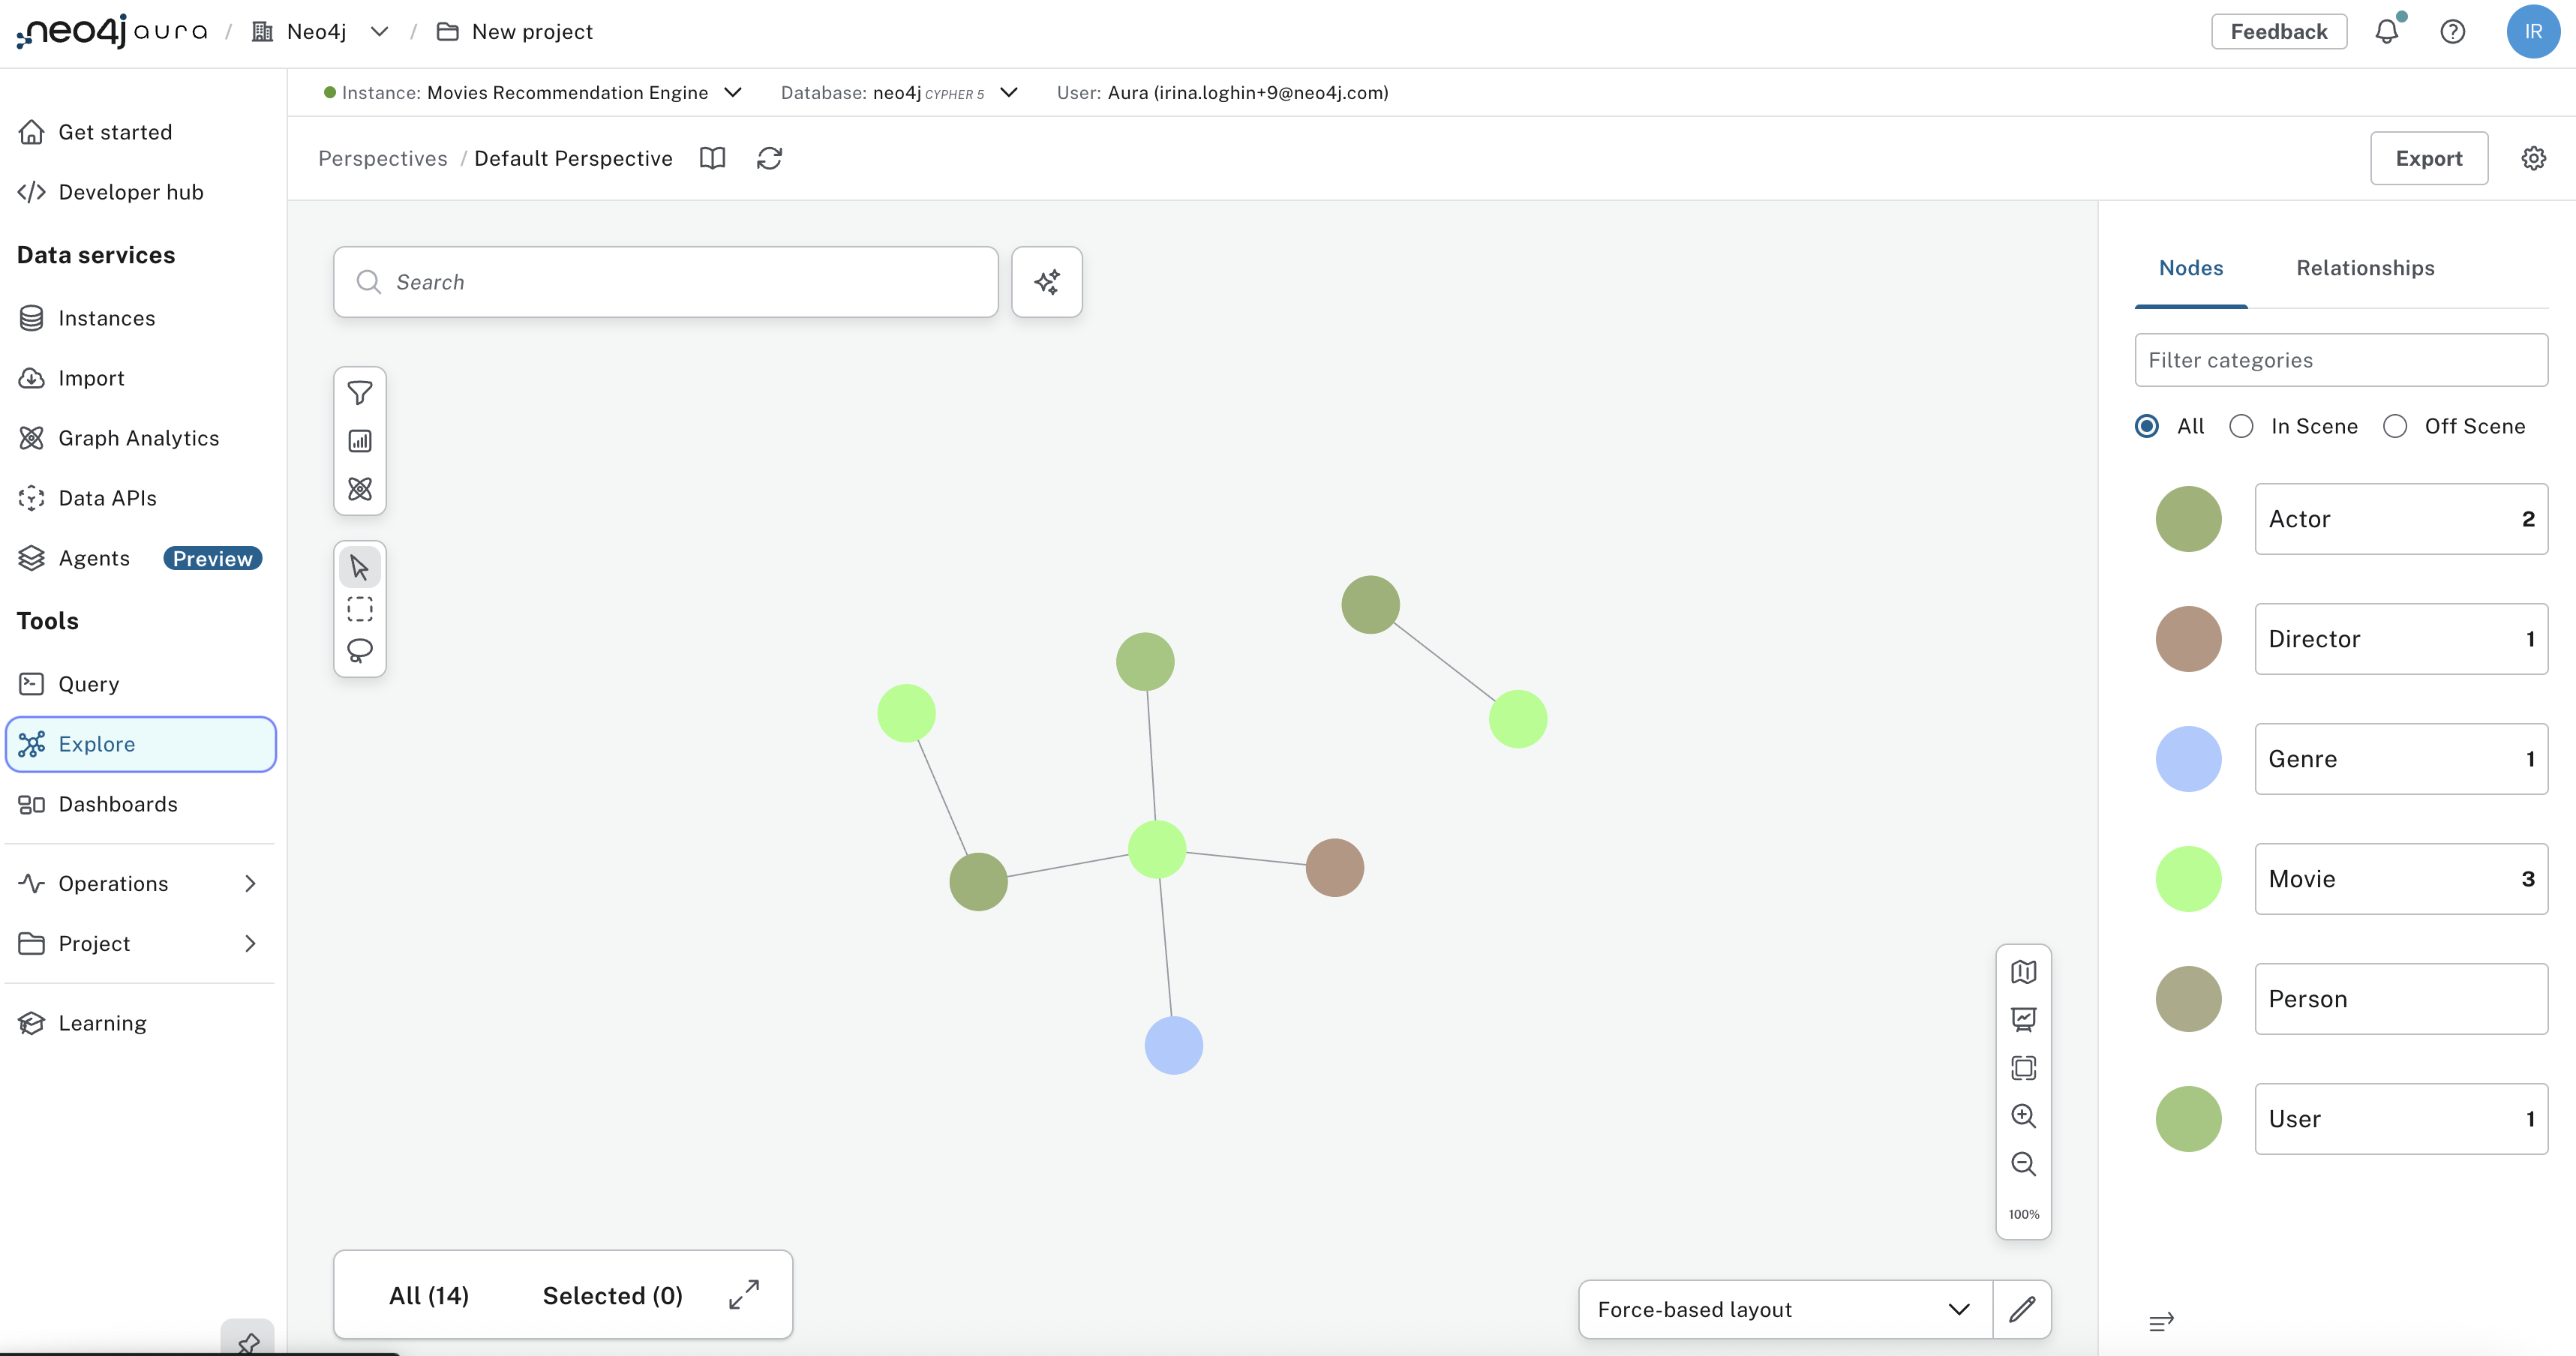Viewport: 2576px width, 1356px height.
Task: Select the filter tool on the canvas
Action: pos(359,393)
